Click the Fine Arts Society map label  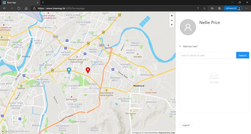[77, 60]
